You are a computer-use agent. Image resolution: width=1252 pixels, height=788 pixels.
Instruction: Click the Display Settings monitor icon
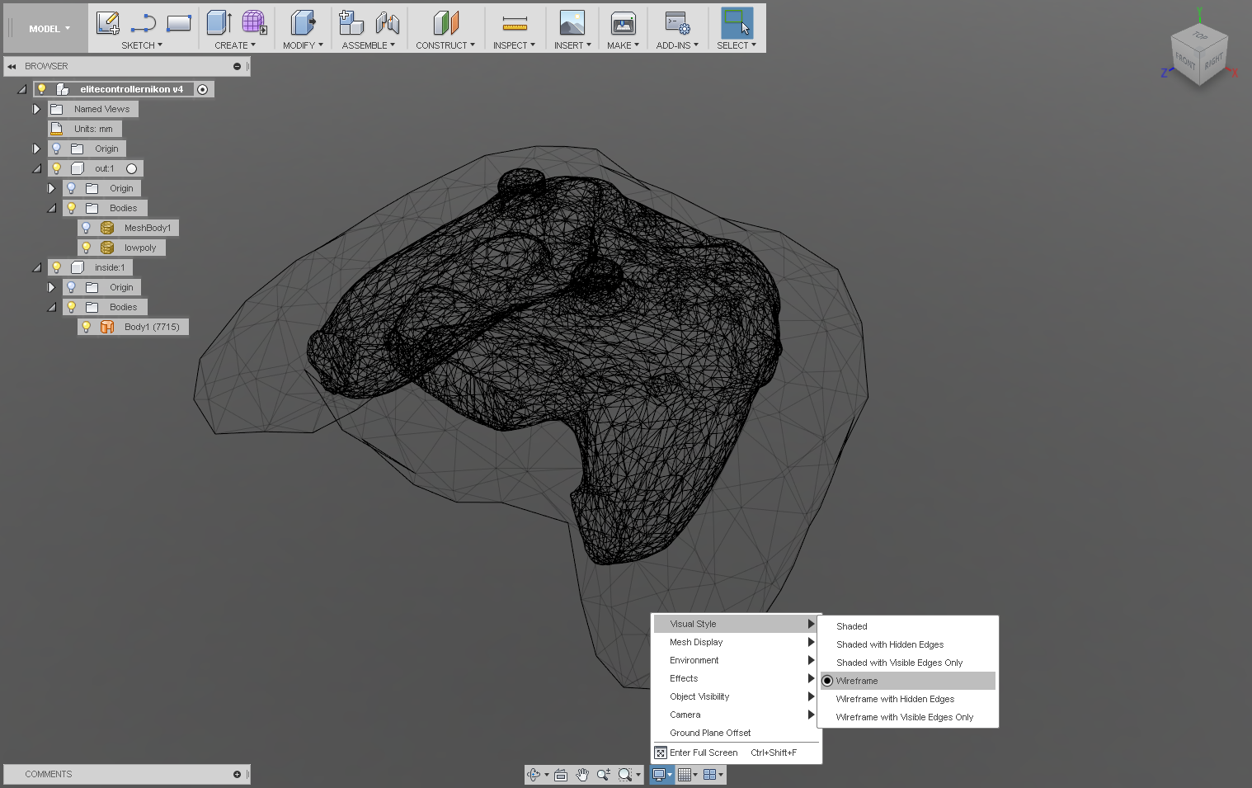(659, 775)
